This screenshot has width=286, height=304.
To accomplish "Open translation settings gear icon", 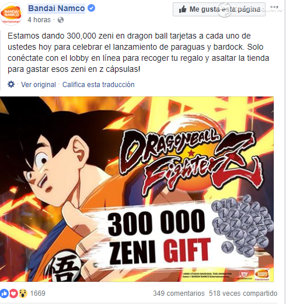I will coord(11,84).
